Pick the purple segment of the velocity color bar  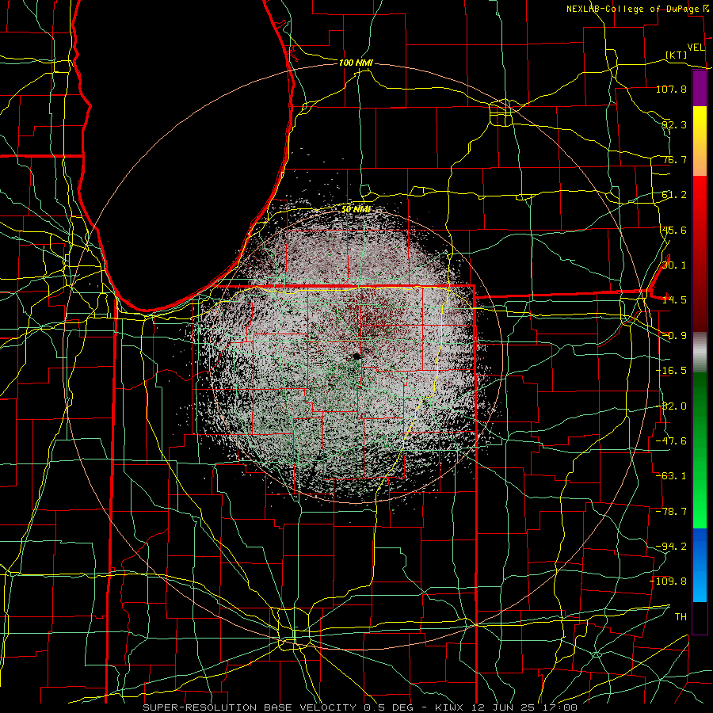[x=700, y=88]
